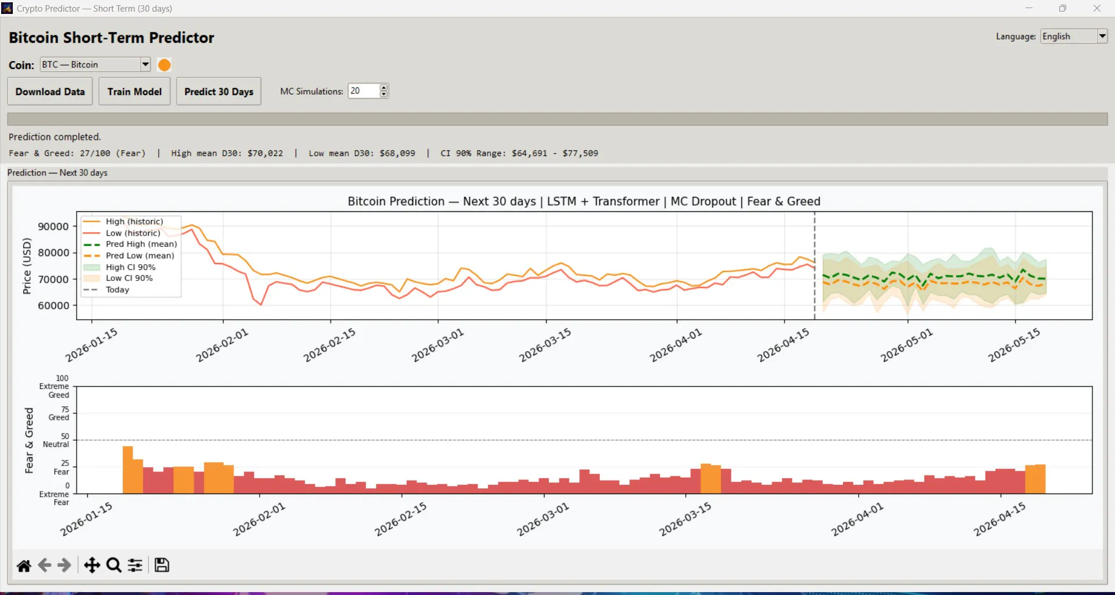Viewport: 1115px width, 595px height.
Task: Click the 'Pred High (mean)' legend entry
Action: [141, 244]
